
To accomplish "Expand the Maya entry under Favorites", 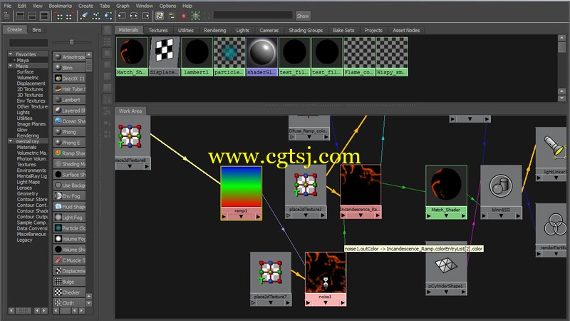I will click(14, 60).
